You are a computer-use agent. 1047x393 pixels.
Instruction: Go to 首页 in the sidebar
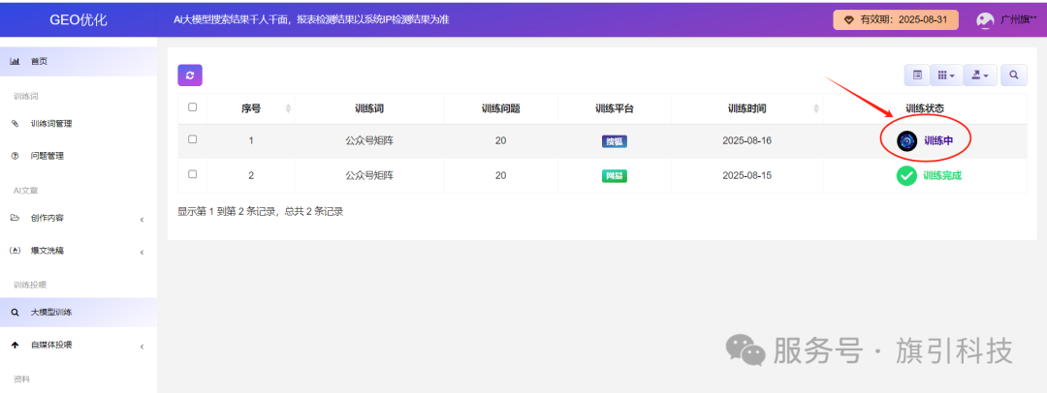point(39,61)
